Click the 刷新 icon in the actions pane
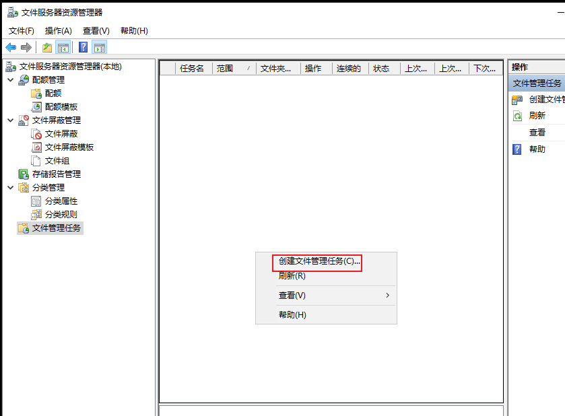The image size is (565, 416). point(517,116)
